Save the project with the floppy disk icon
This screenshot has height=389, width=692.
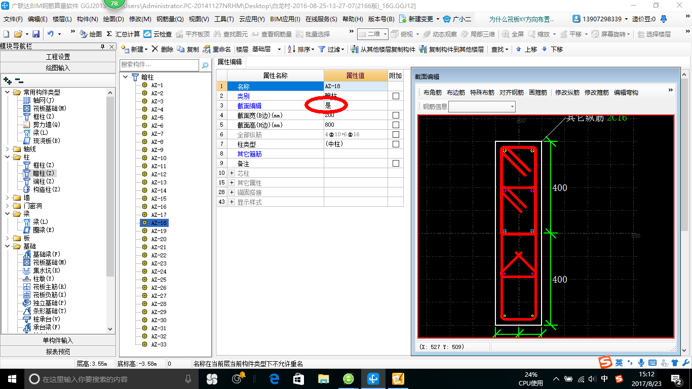tap(36, 34)
